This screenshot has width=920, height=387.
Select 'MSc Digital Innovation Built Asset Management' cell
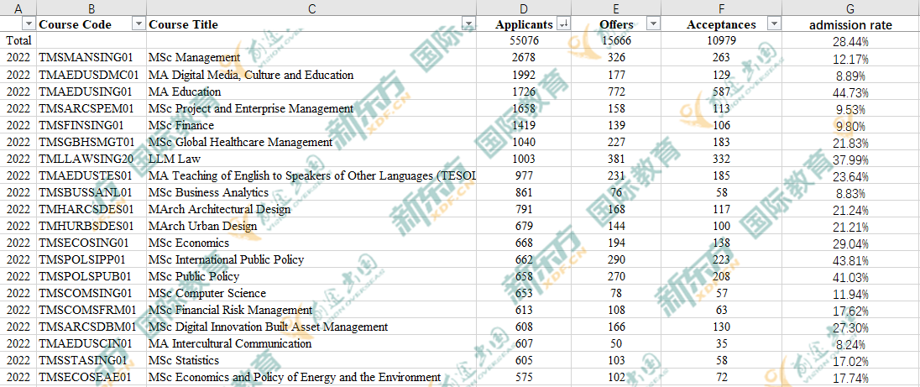tap(311, 327)
